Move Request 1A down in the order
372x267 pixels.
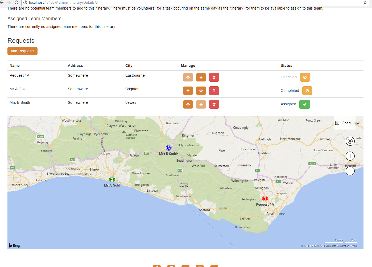tap(201, 77)
